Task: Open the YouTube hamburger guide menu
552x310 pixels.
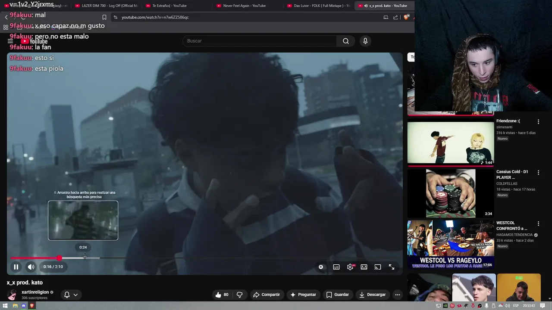Action: point(10,41)
